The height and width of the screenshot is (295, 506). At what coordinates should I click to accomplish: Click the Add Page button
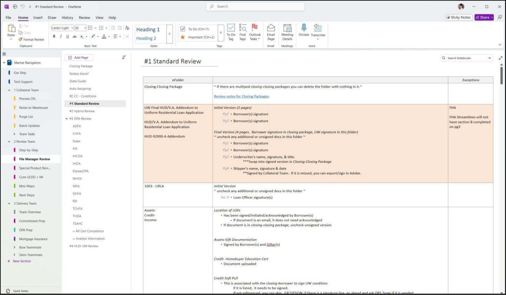point(78,58)
